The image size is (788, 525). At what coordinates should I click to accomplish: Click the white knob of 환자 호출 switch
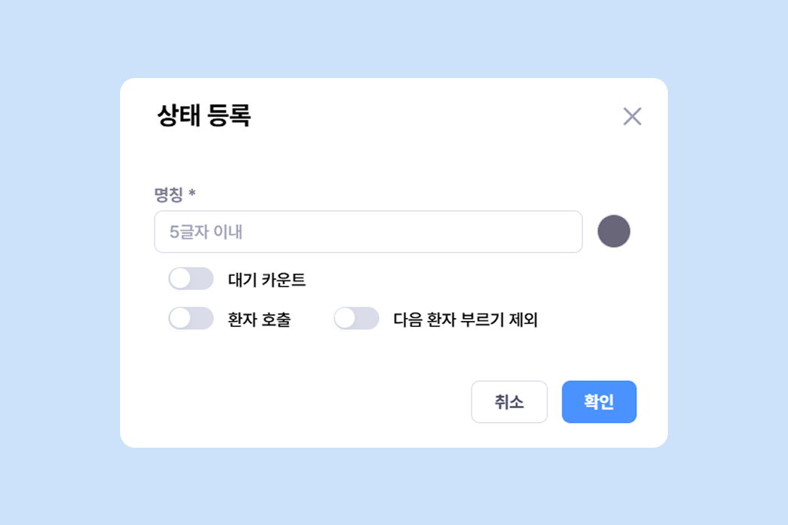pos(180,319)
